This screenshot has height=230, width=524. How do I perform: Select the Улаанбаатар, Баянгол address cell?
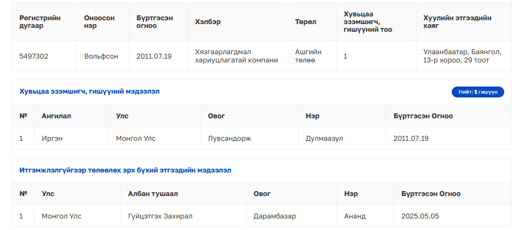point(462,56)
